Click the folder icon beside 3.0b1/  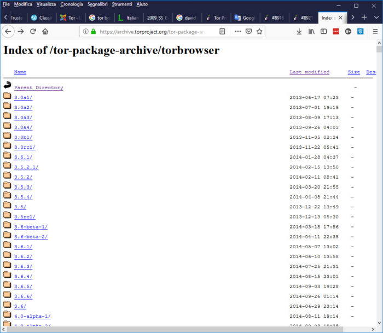tap(7, 136)
